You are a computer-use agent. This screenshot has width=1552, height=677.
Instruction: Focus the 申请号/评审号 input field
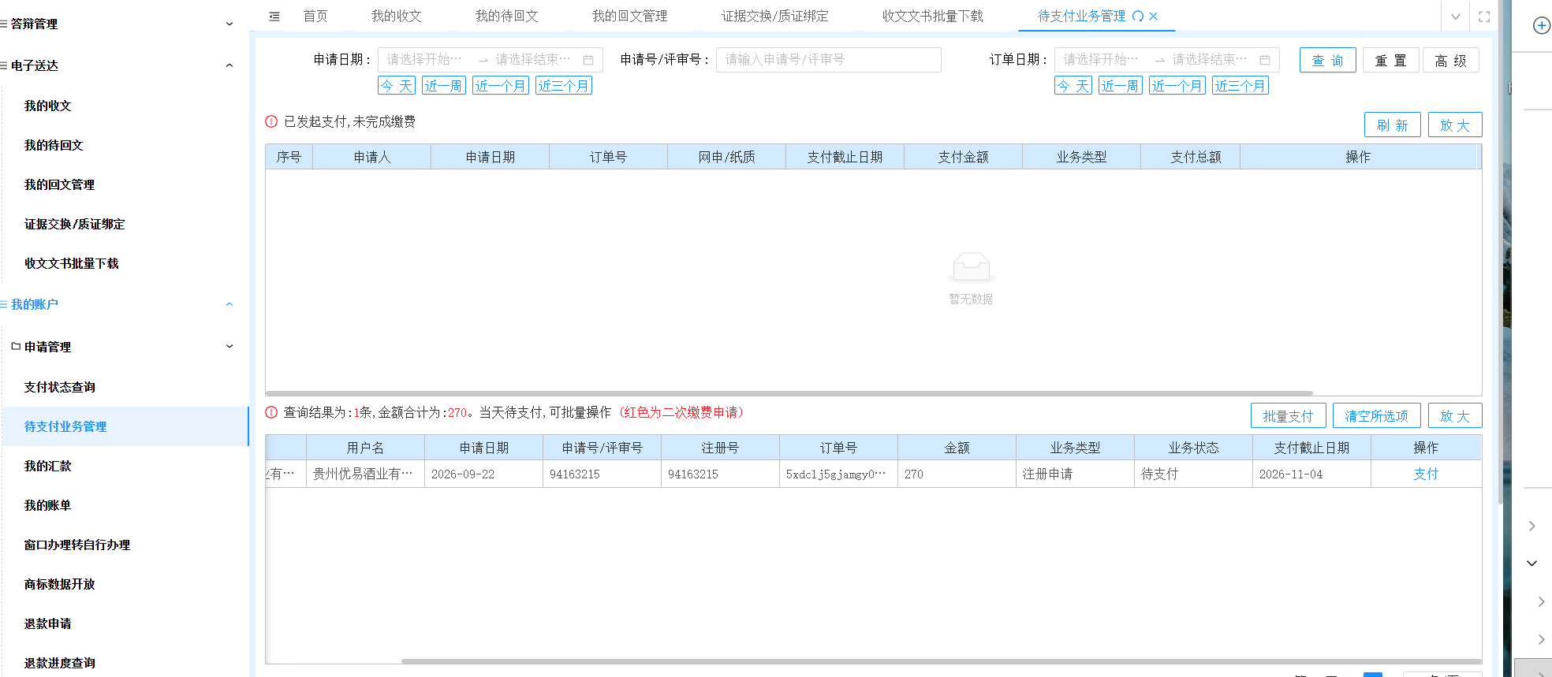(x=829, y=60)
